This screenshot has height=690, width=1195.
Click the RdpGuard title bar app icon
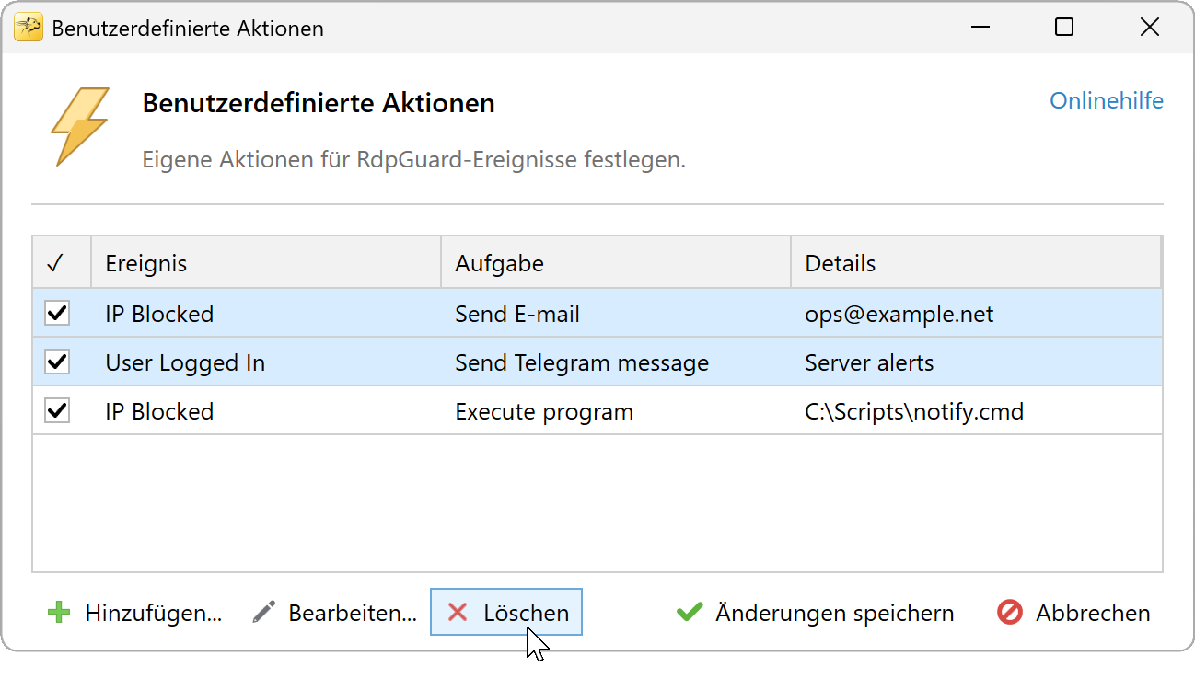(29, 28)
